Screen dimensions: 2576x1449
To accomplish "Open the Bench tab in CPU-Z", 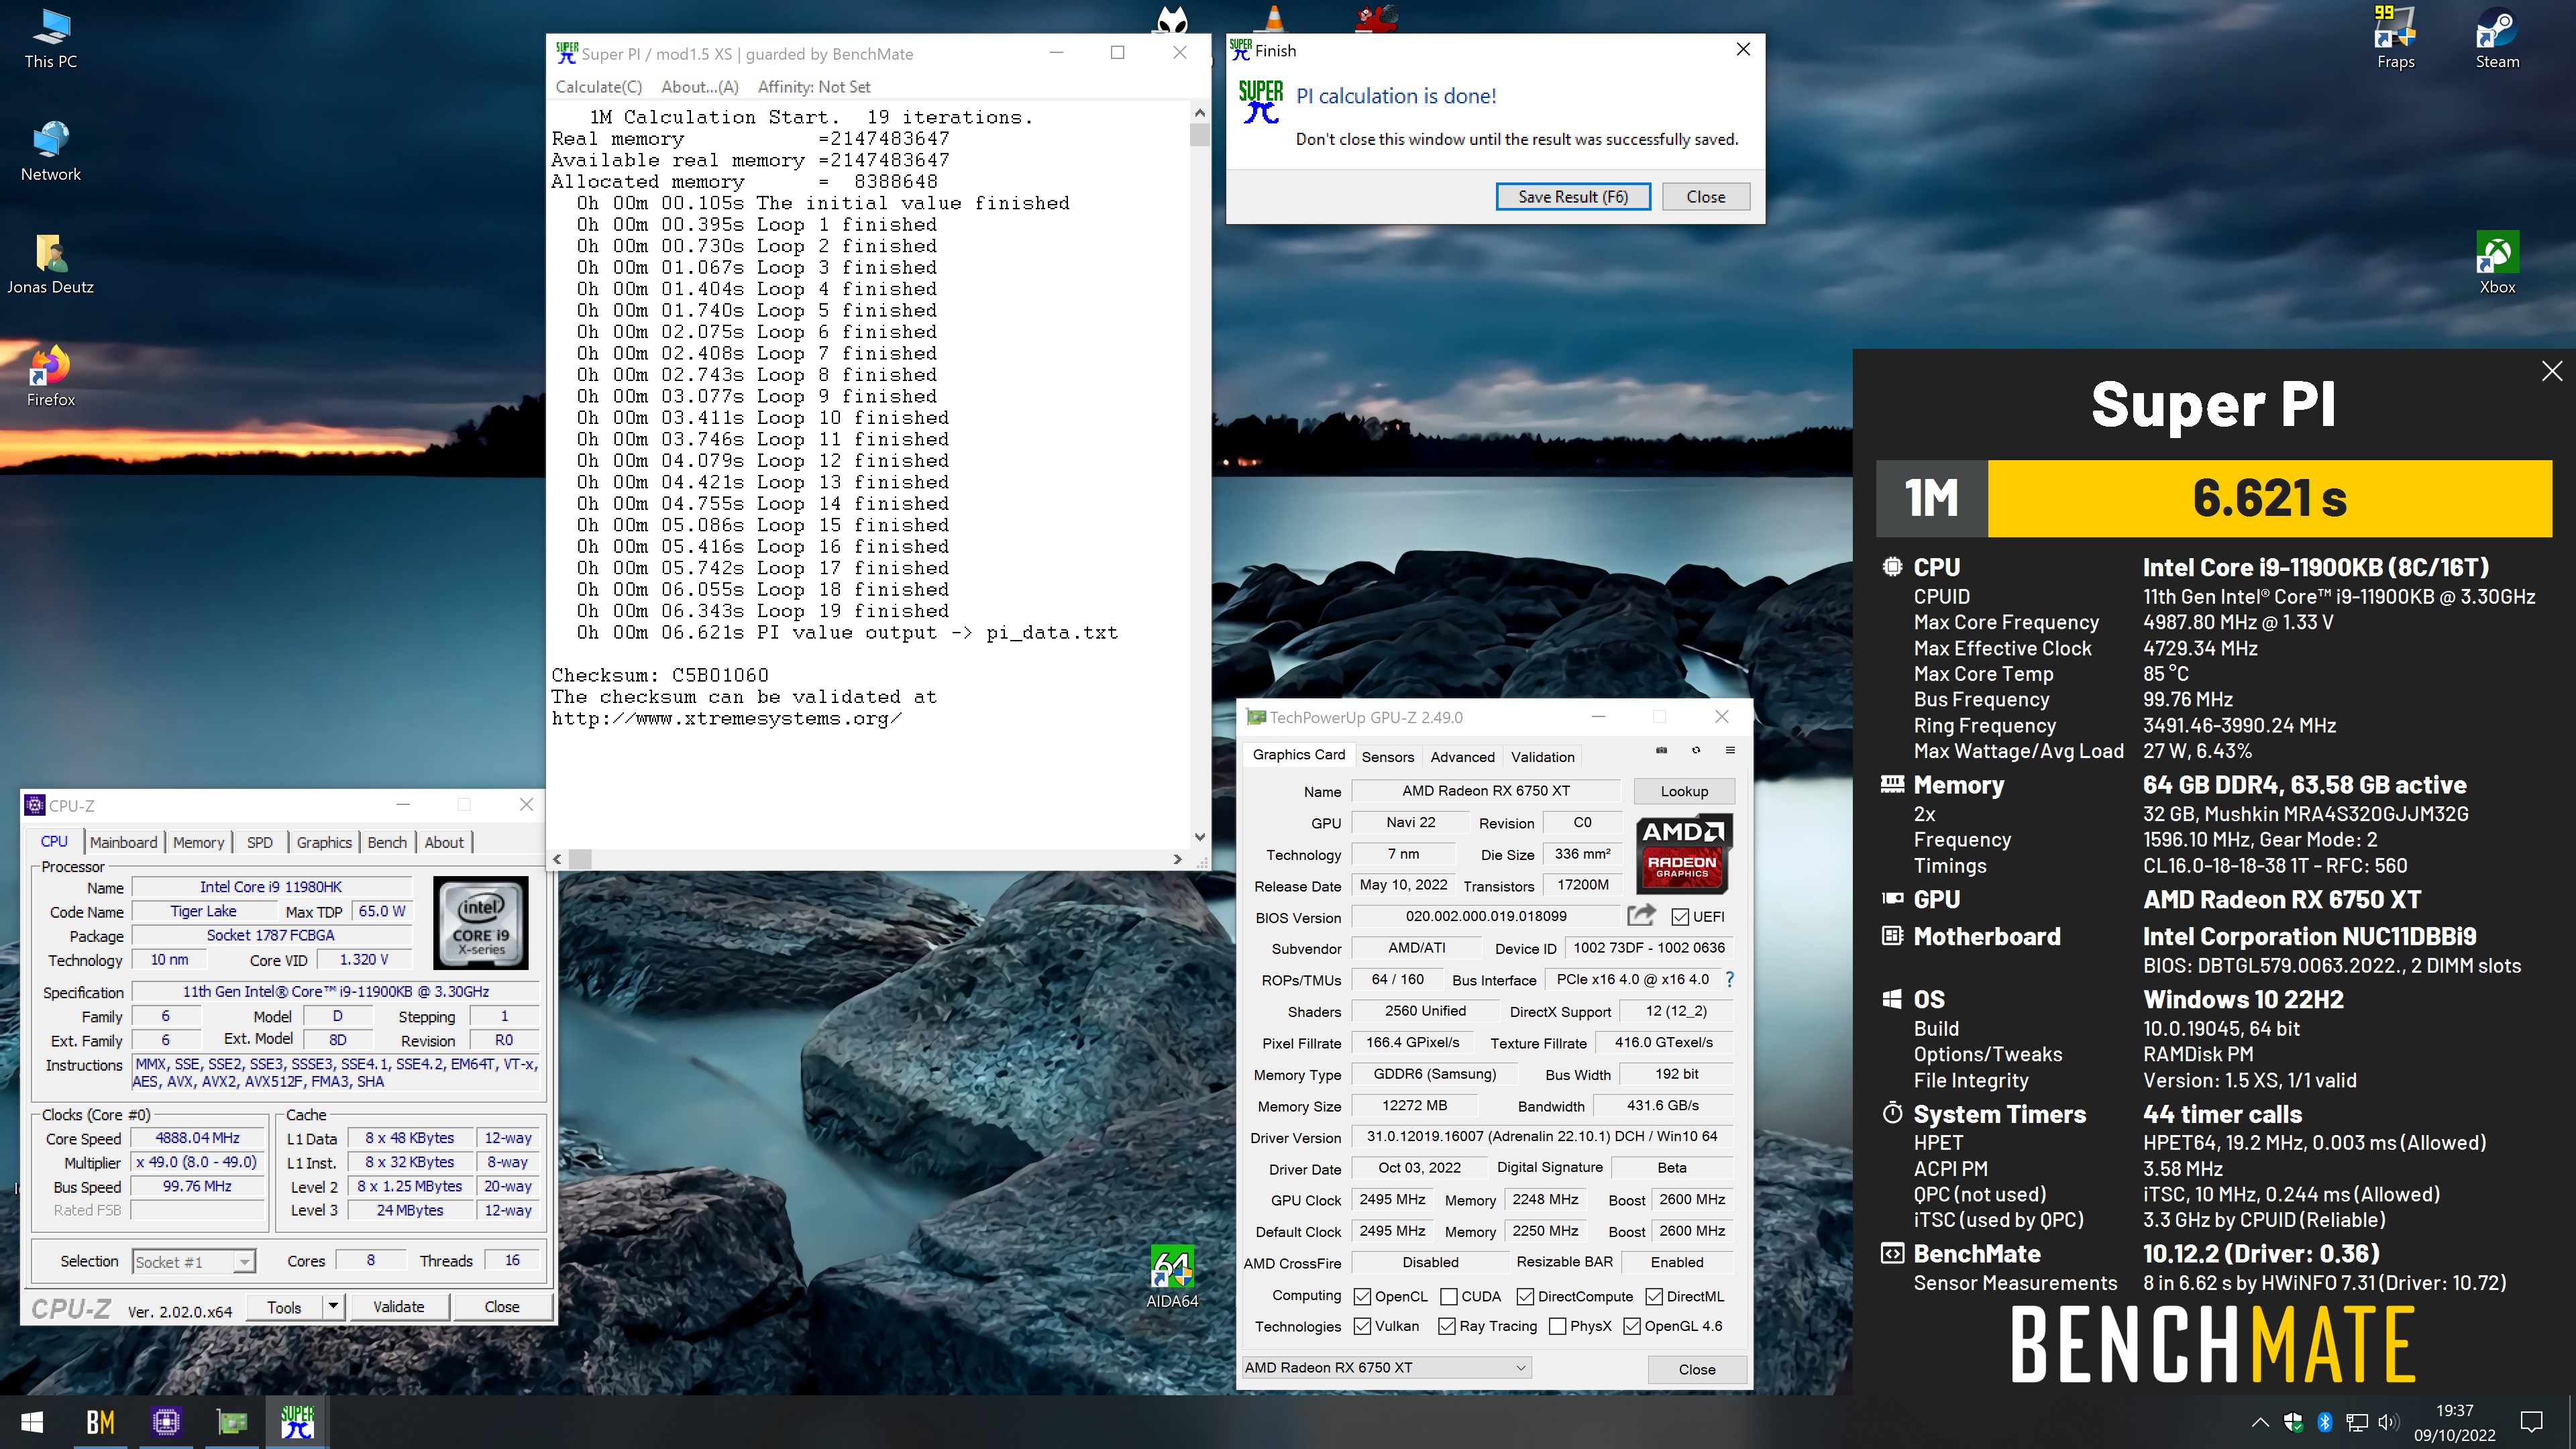I will coord(387,842).
